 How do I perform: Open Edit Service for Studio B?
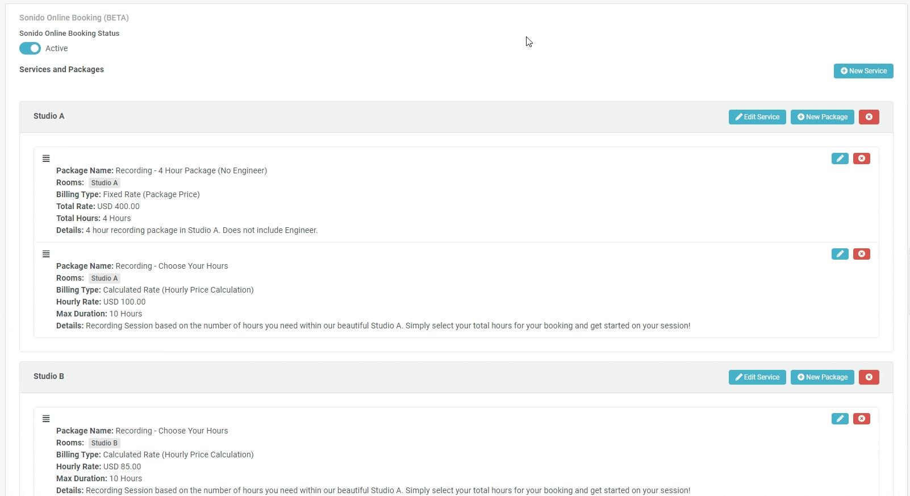tap(757, 377)
